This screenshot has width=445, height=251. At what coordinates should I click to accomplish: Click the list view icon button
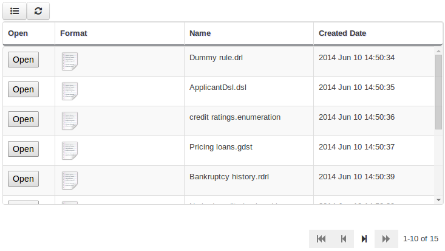(x=15, y=11)
